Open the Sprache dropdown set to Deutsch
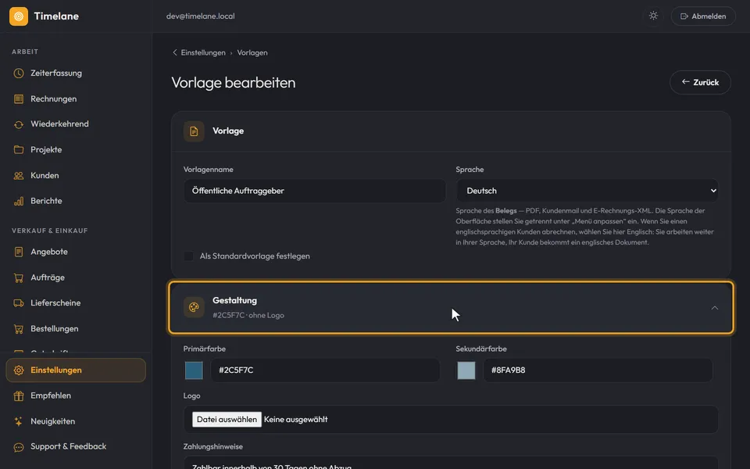This screenshot has width=750, height=469. pyautogui.click(x=587, y=191)
